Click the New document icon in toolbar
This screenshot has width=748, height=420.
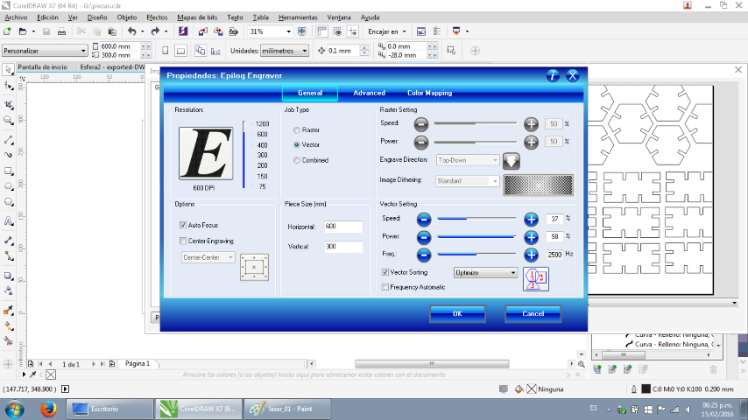click(x=8, y=31)
